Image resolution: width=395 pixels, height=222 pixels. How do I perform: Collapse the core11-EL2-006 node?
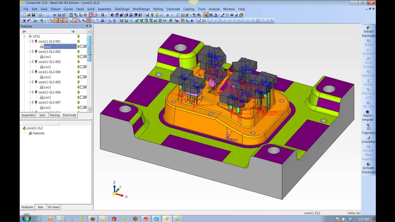tap(30, 92)
